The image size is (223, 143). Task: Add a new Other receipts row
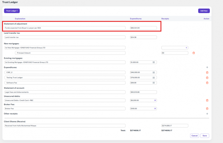(207, 114)
